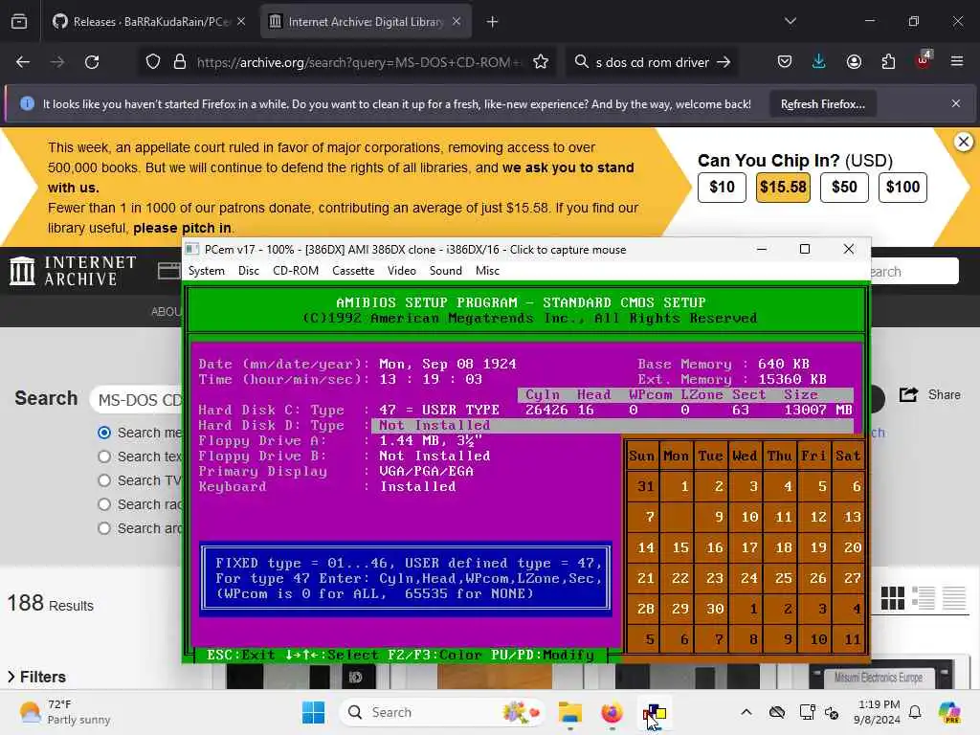Click the browser URL address bar
Image resolution: width=980 pixels, height=735 pixels.
pos(358,62)
